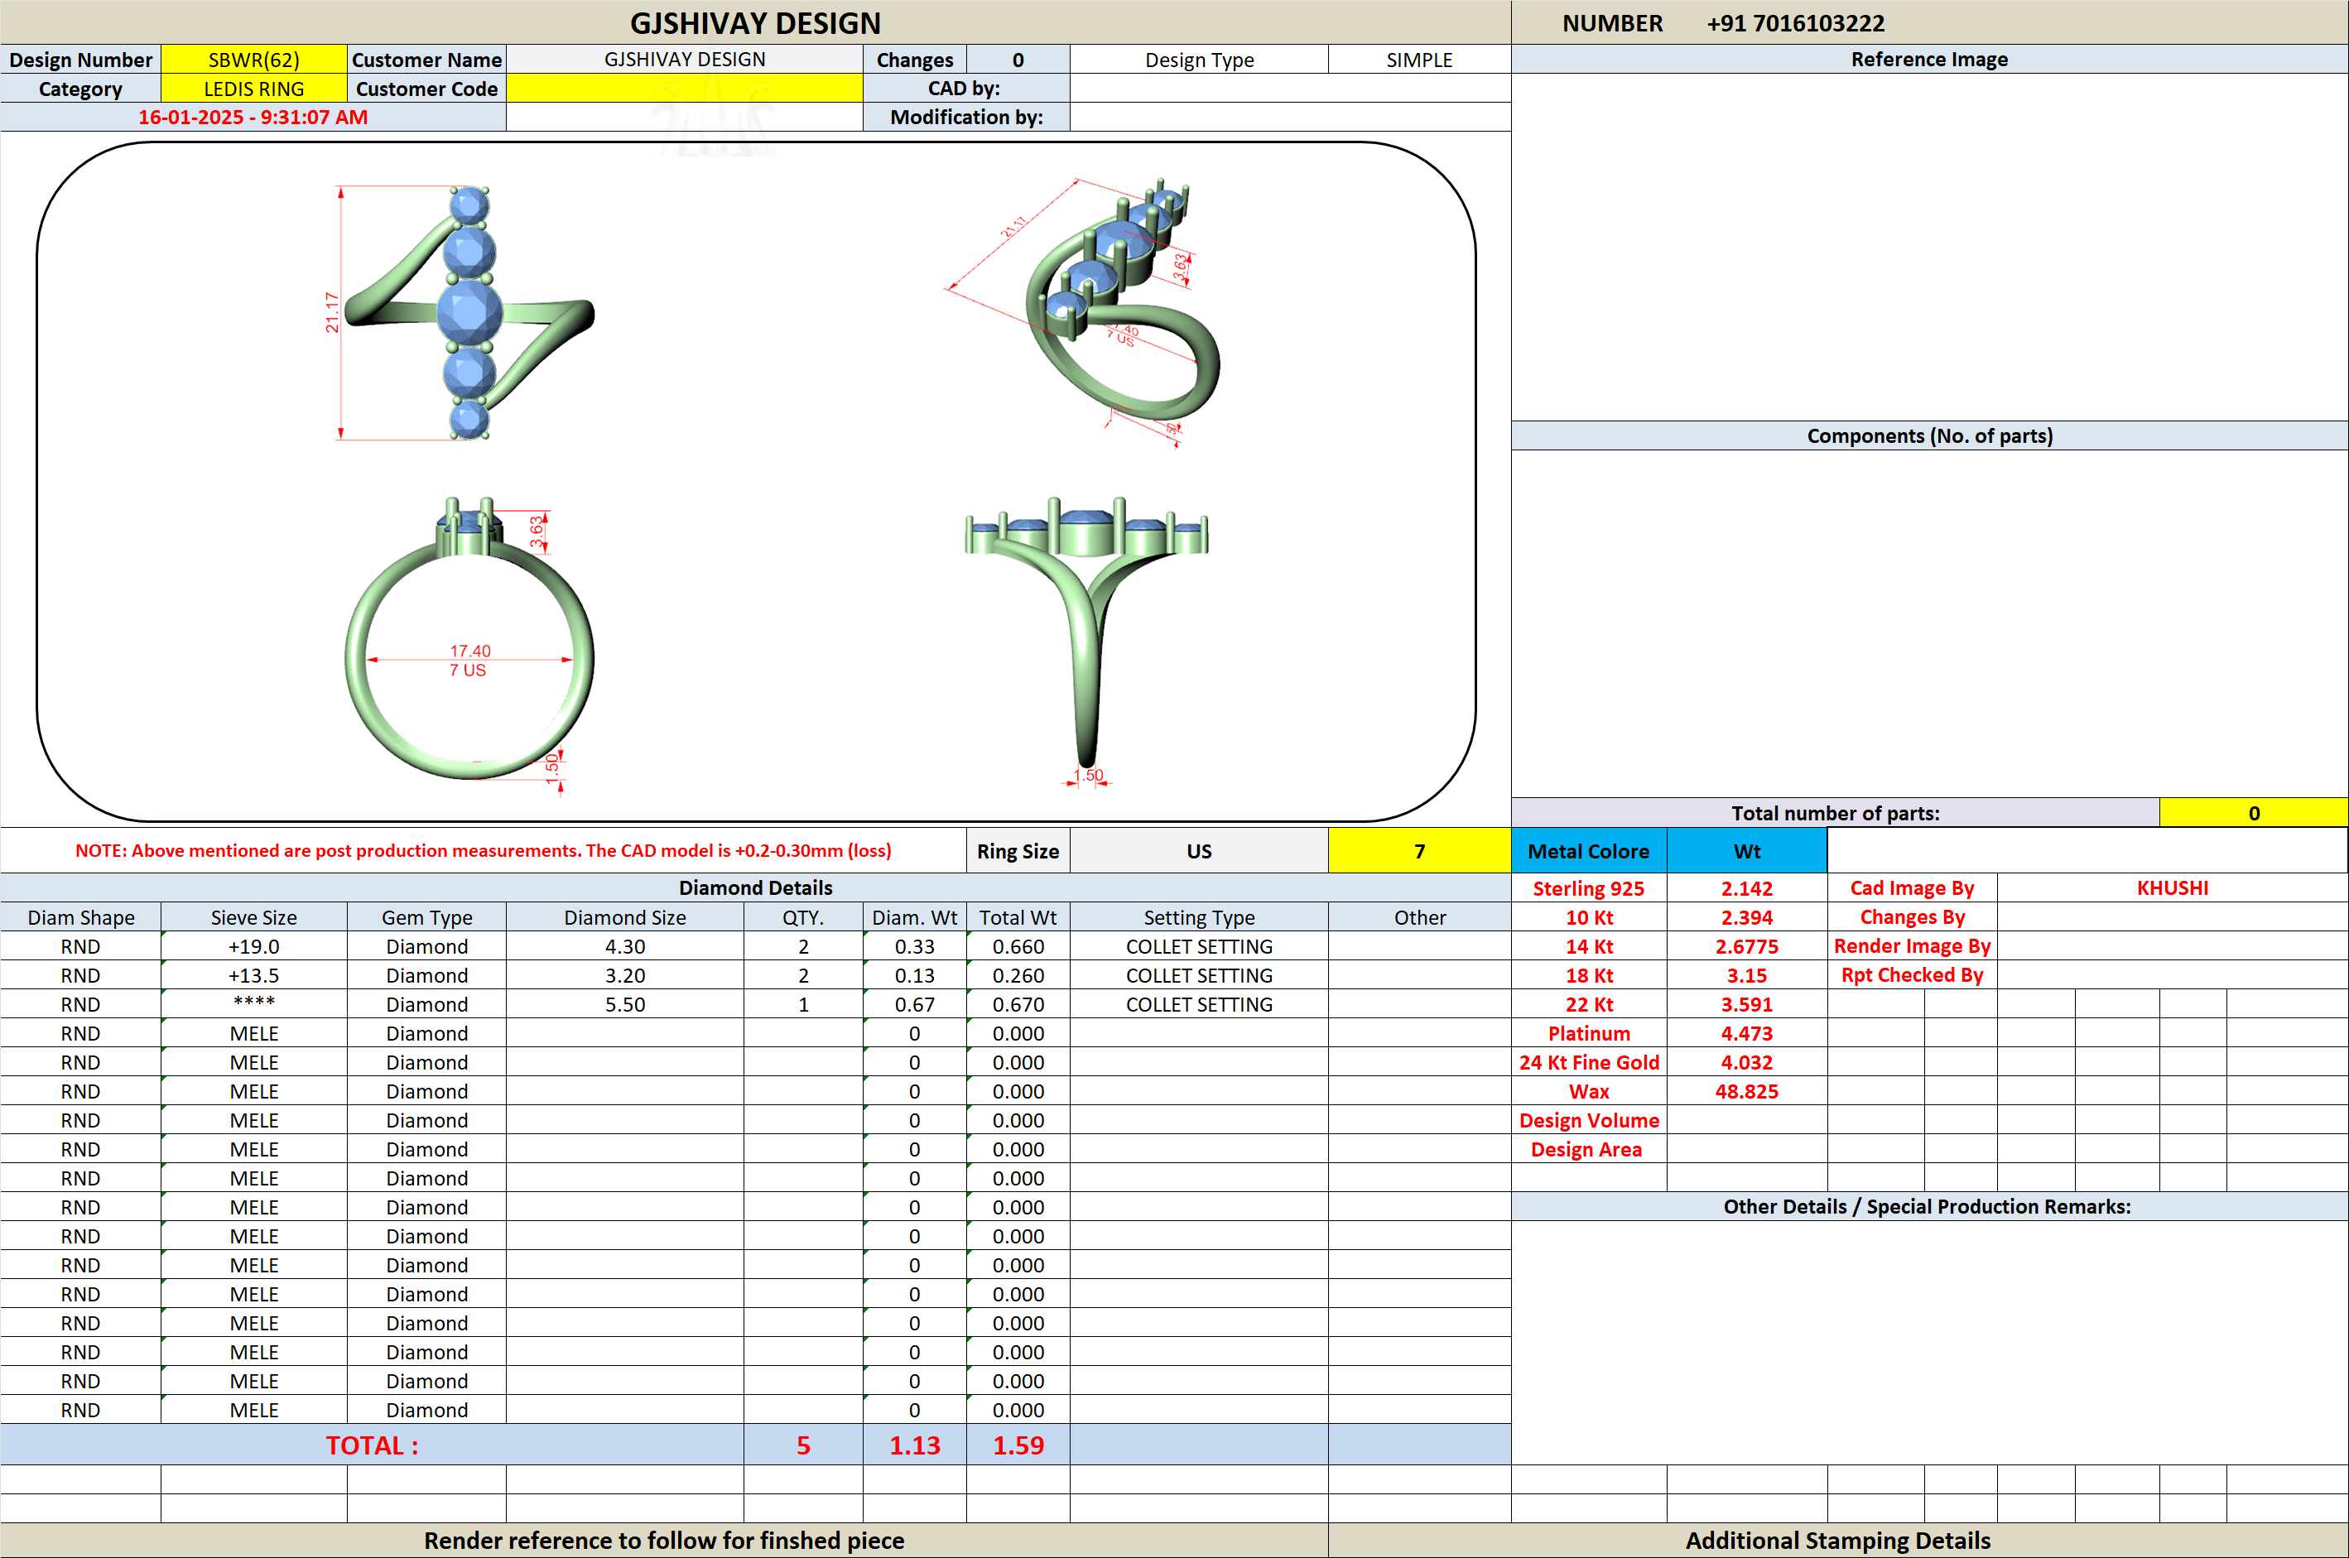Click the Diamond Details section header
Screen dimensions: 2349x1558
pyautogui.click(x=755, y=887)
